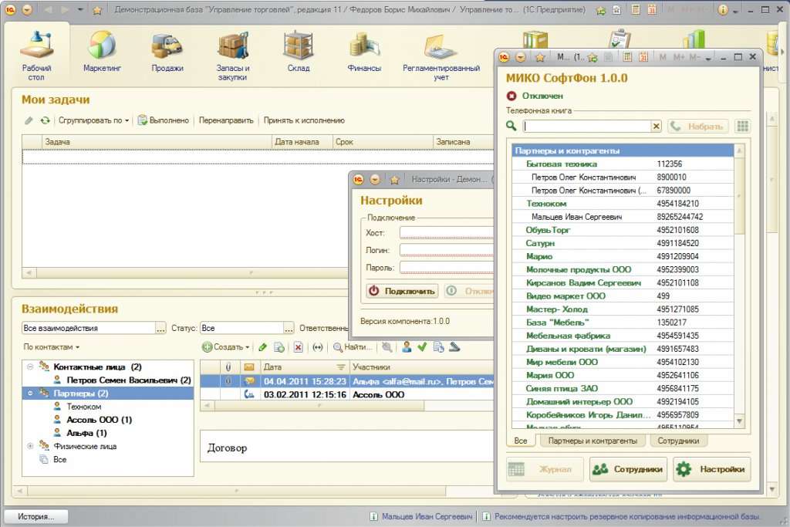Image resolution: width=790 pixels, height=527 pixels.
Task: Click the cancel search icon after Найти
Action: (x=387, y=347)
